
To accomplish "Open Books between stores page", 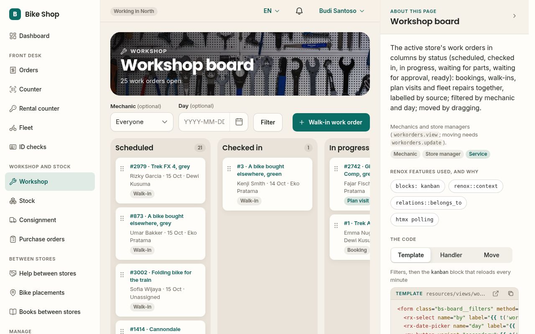I will click(50, 312).
